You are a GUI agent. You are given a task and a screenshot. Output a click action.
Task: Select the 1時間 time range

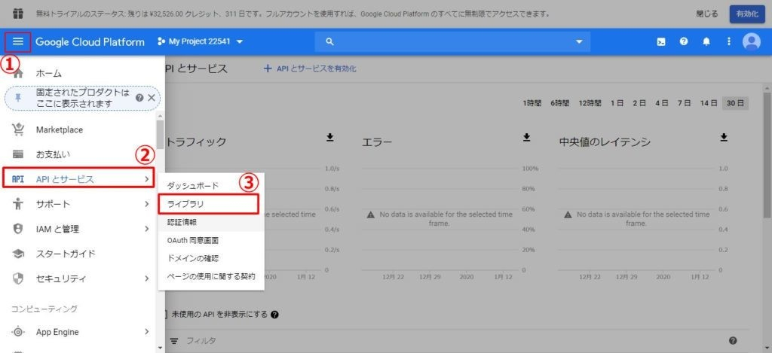point(532,103)
